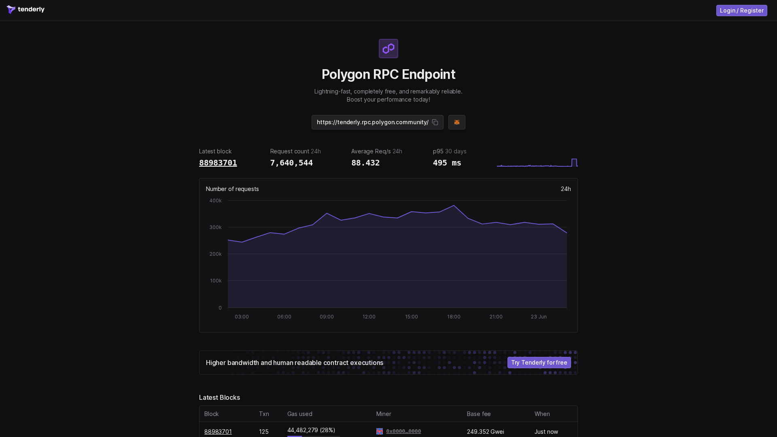Viewport: 777px width, 437px height.
Task: Click the 12:00 x-axis label
Action: click(369, 317)
